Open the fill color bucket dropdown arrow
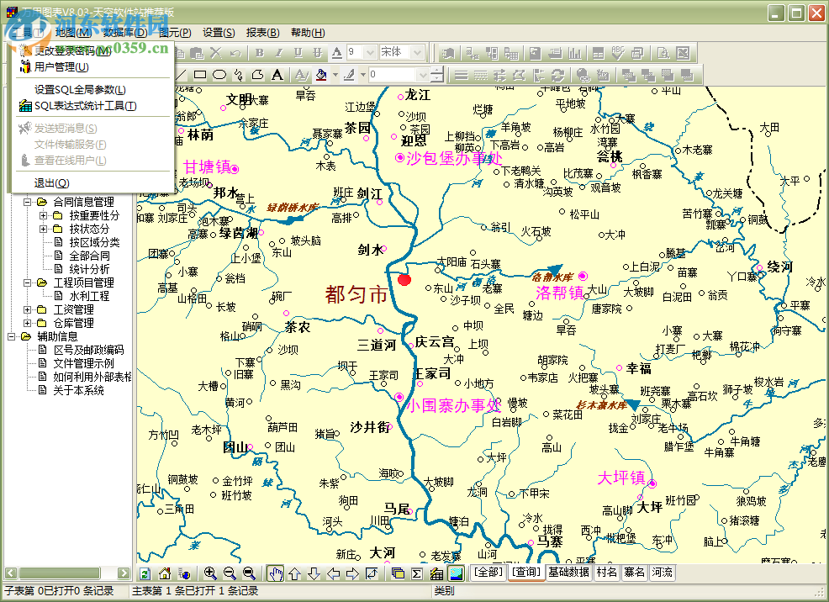This screenshot has height=602, width=829. pyautogui.click(x=335, y=75)
